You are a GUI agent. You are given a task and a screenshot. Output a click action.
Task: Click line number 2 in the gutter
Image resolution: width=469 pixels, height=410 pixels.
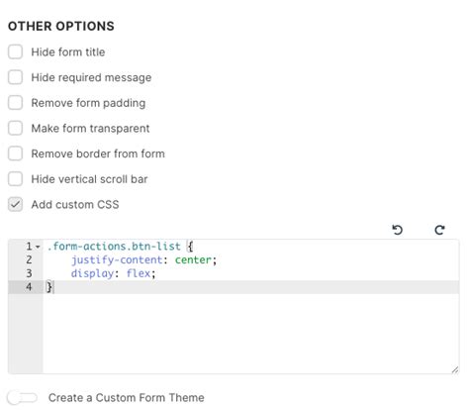(29, 259)
